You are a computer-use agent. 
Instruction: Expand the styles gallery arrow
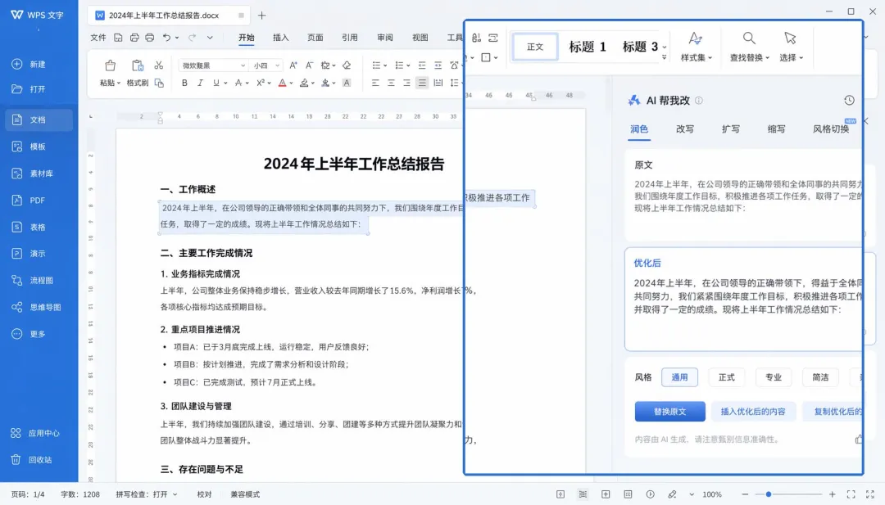pos(665,57)
